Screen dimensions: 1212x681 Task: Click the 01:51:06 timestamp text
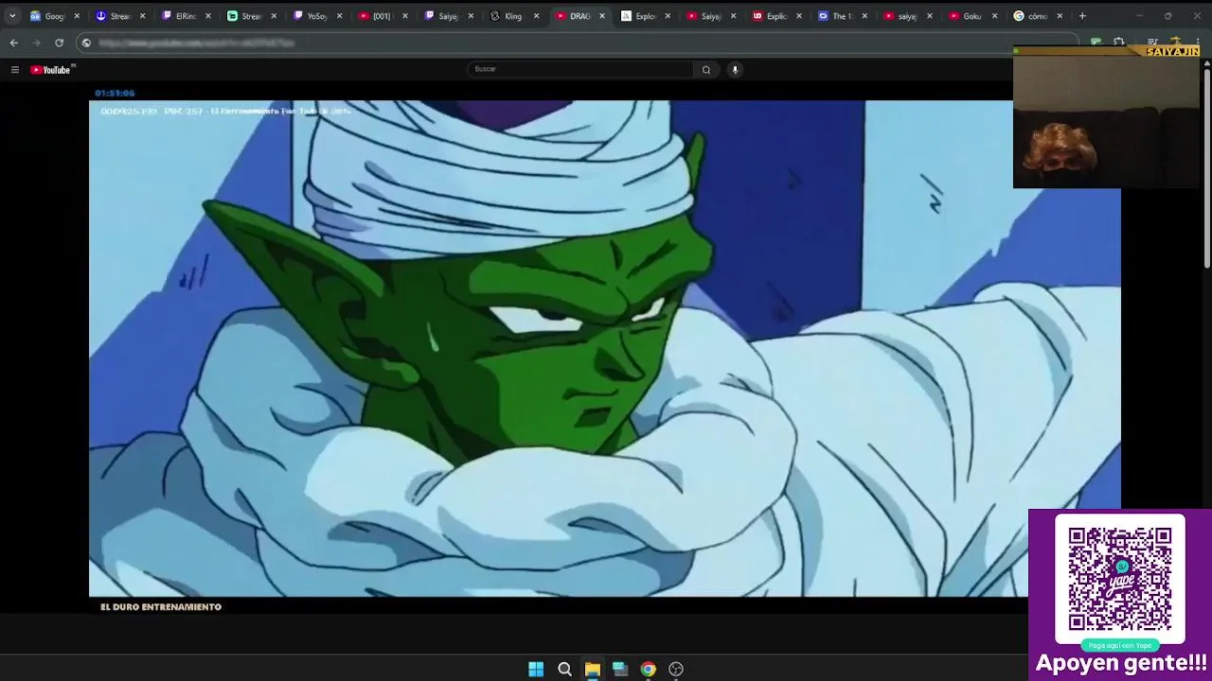pos(115,93)
